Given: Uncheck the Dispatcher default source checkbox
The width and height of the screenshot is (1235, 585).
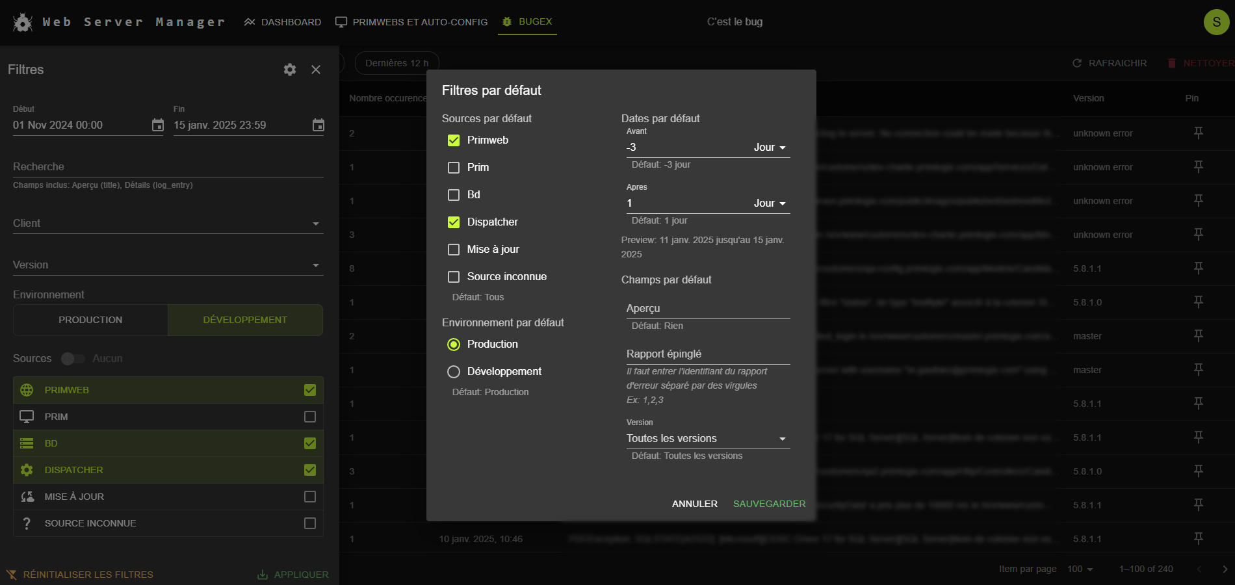Looking at the screenshot, I should point(454,222).
